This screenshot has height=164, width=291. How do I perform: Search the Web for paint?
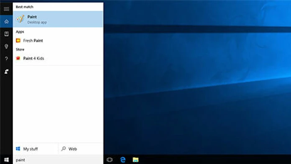[x=81, y=149]
